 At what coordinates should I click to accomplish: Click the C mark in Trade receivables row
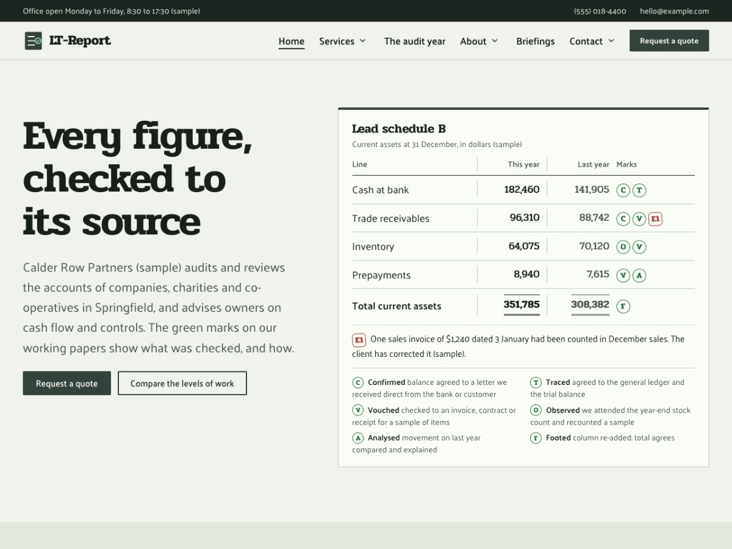623,219
